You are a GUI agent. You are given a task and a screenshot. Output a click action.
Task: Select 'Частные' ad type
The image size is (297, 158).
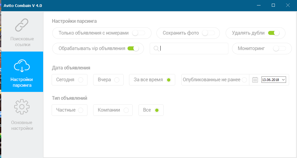coord(80,110)
